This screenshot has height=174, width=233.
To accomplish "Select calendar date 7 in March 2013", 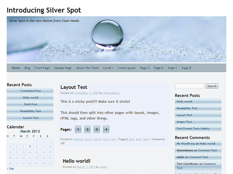I will tap(30, 147).
